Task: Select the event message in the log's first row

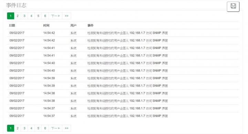Action: coord(128,33)
